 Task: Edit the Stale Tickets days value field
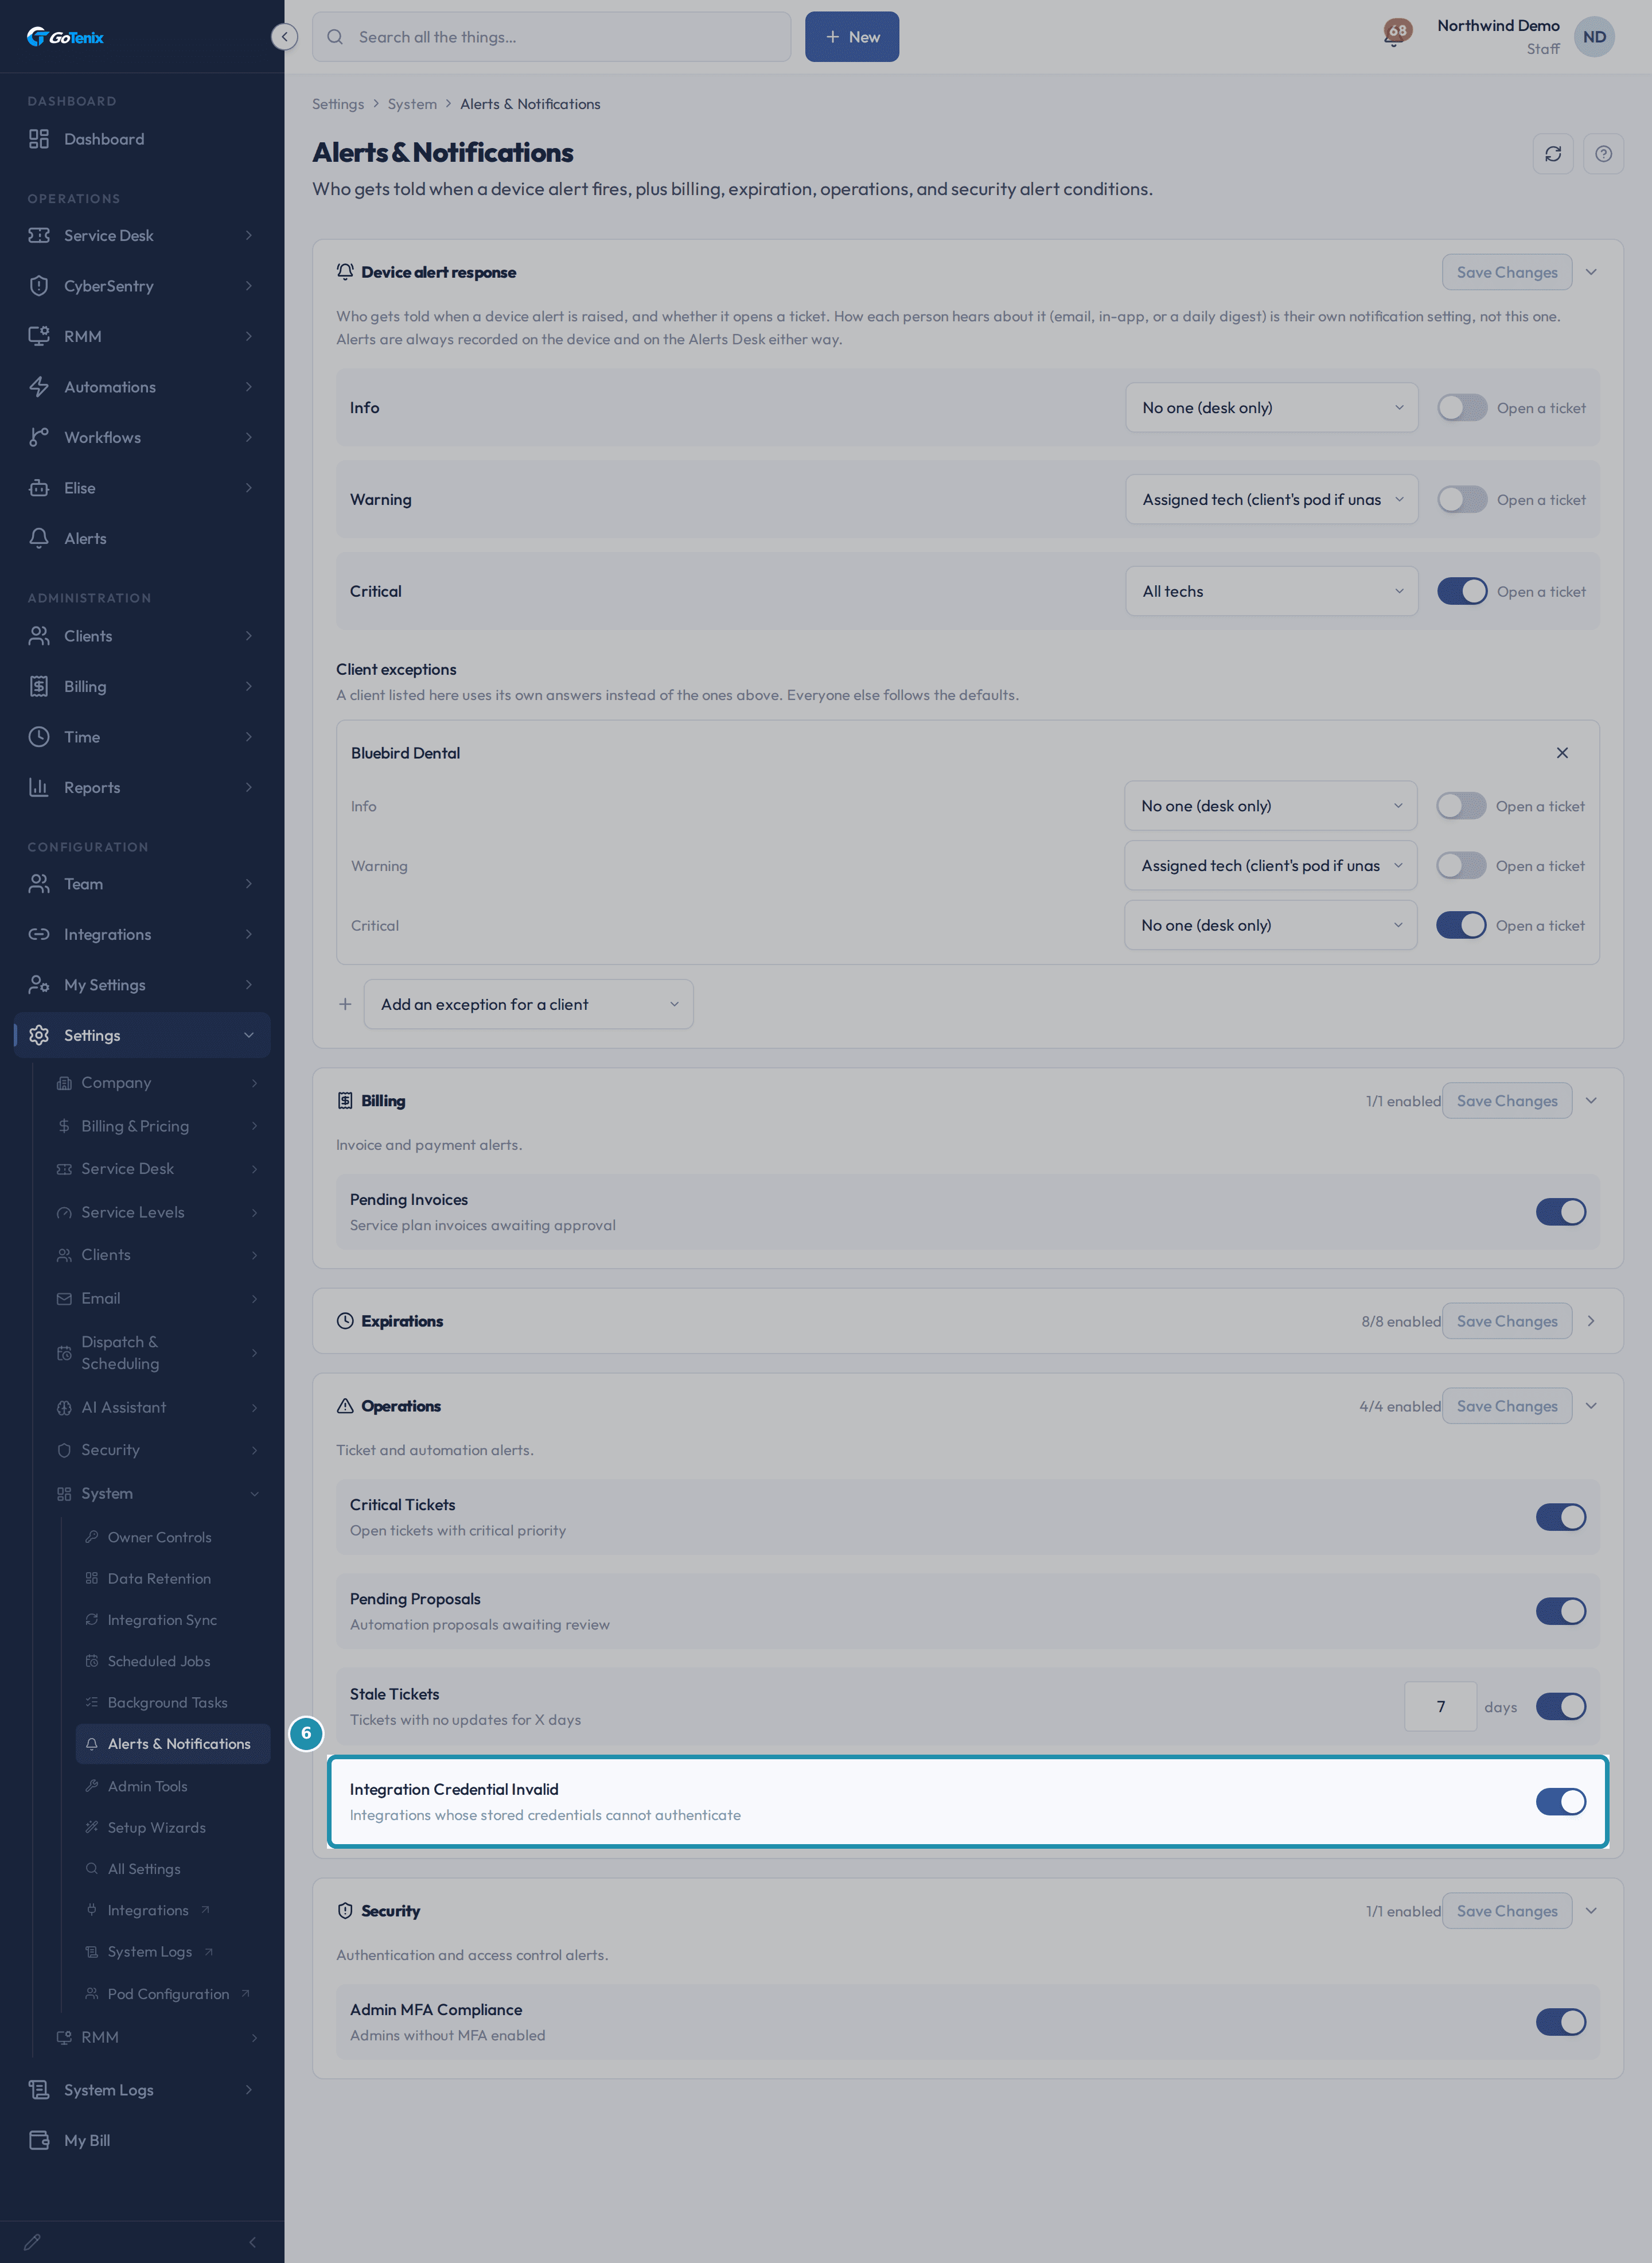(x=1440, y=1706)
